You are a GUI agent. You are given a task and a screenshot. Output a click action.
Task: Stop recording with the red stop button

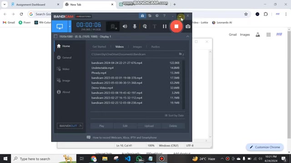[176, 26]
